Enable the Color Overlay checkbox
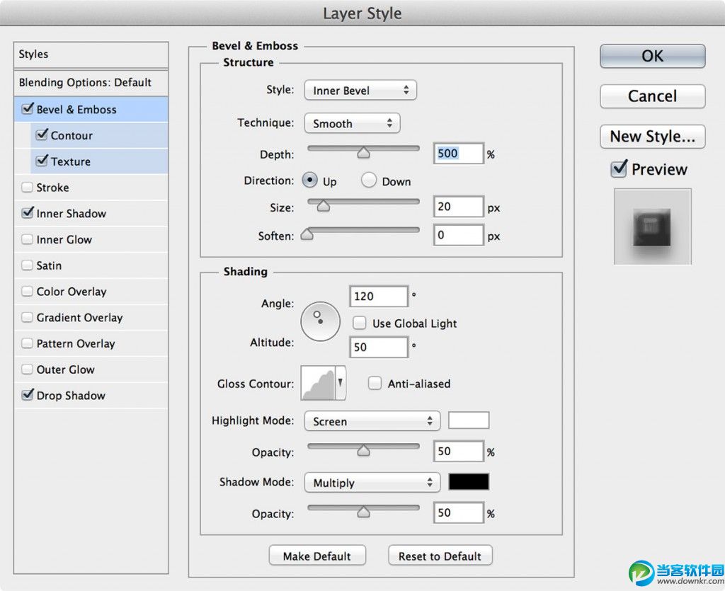 click(28, 291)
